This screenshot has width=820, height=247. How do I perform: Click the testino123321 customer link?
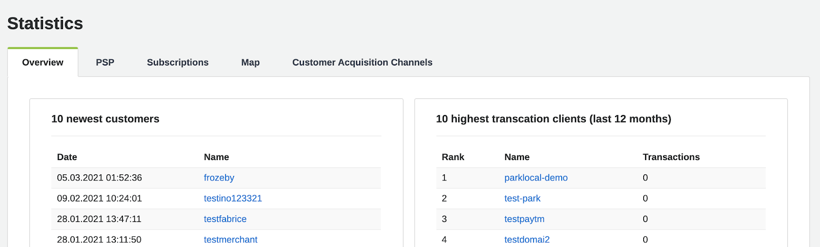pos(233,198)
